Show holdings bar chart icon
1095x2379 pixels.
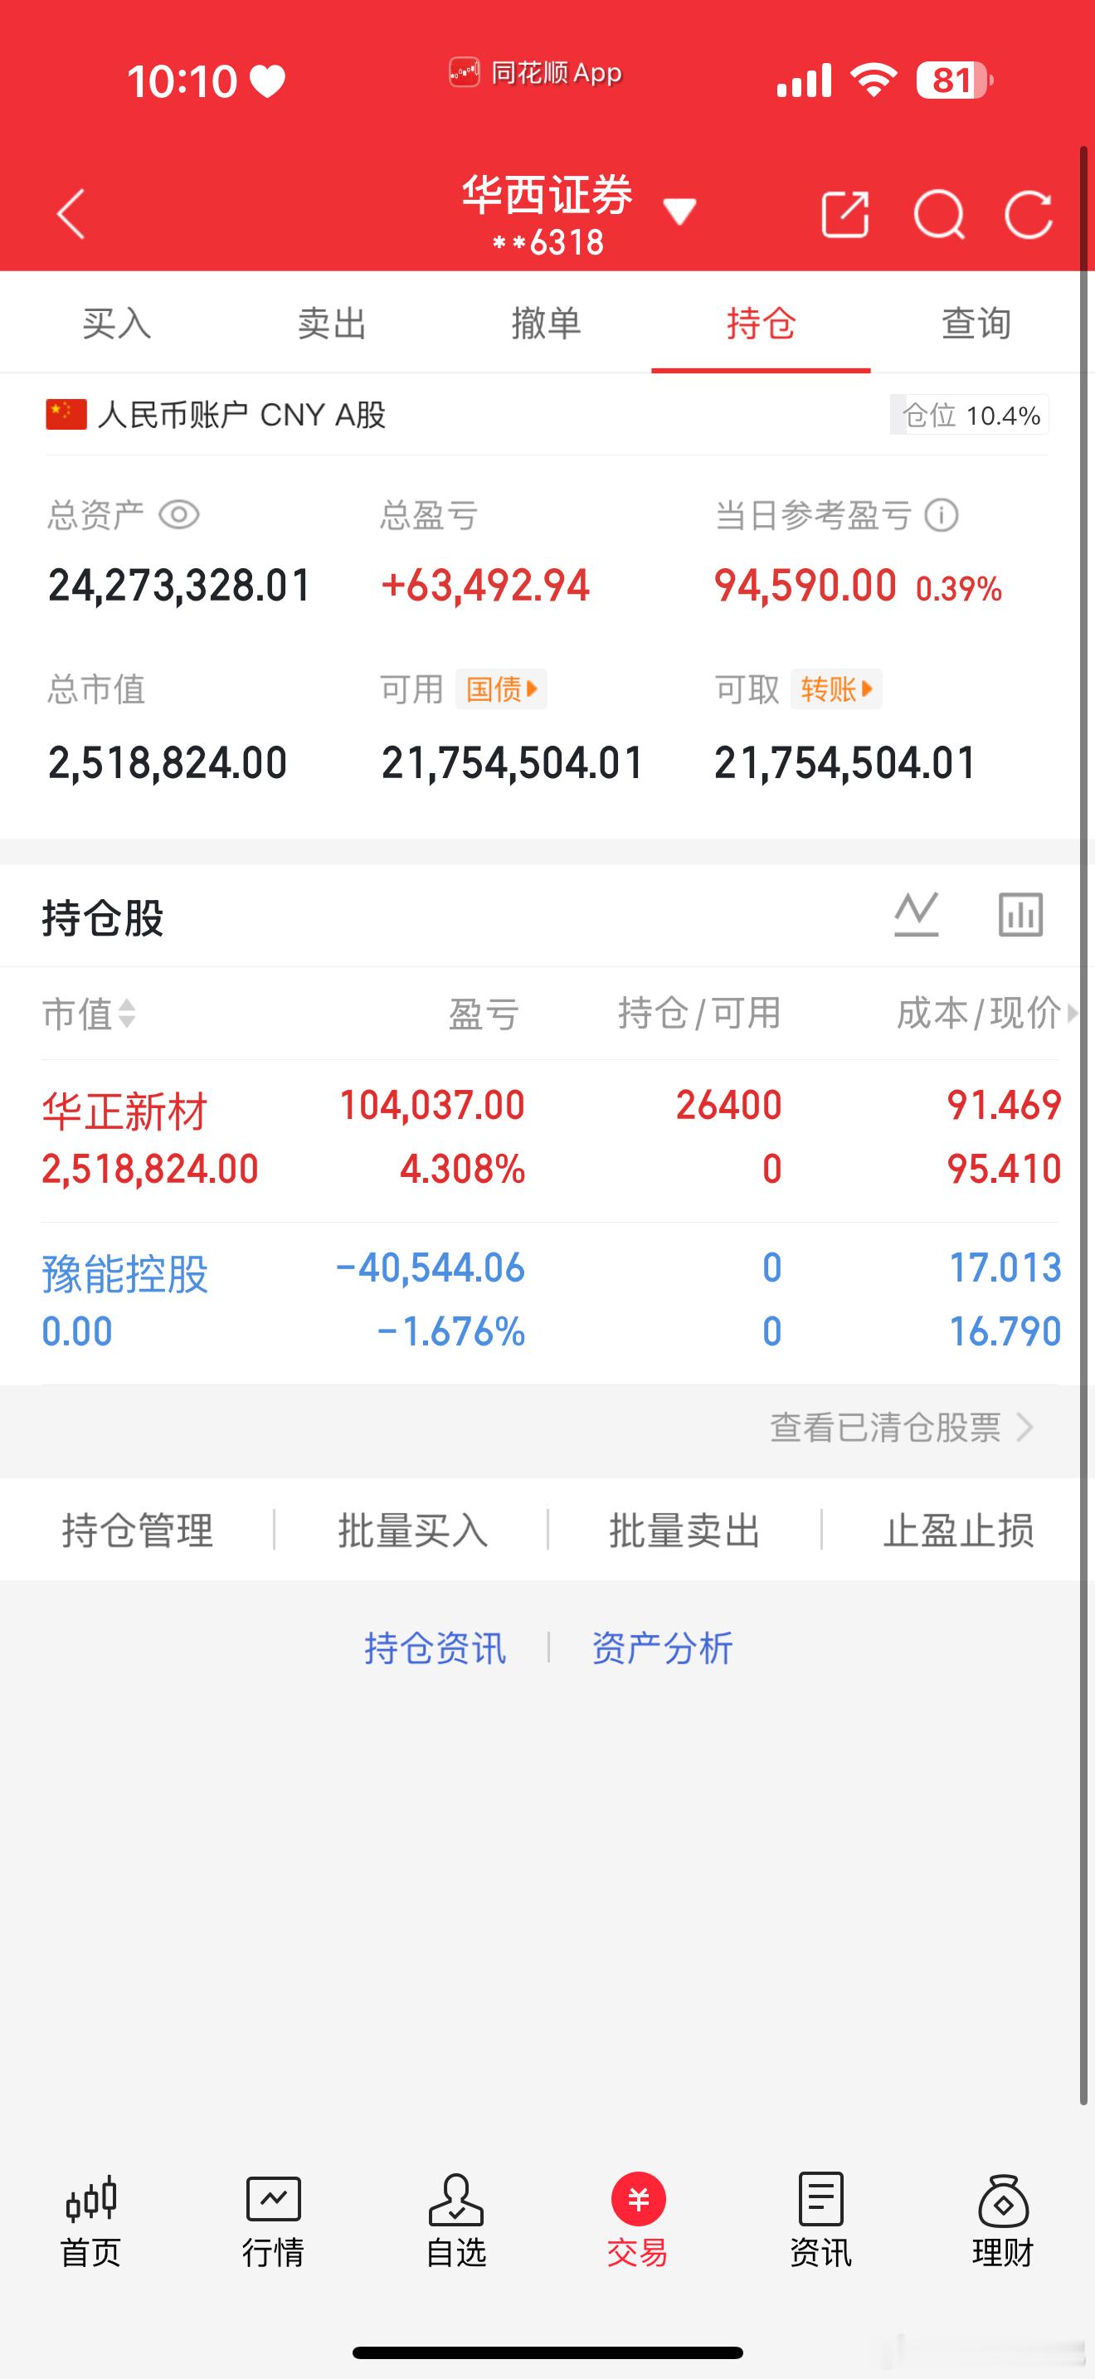(1020, 914)
